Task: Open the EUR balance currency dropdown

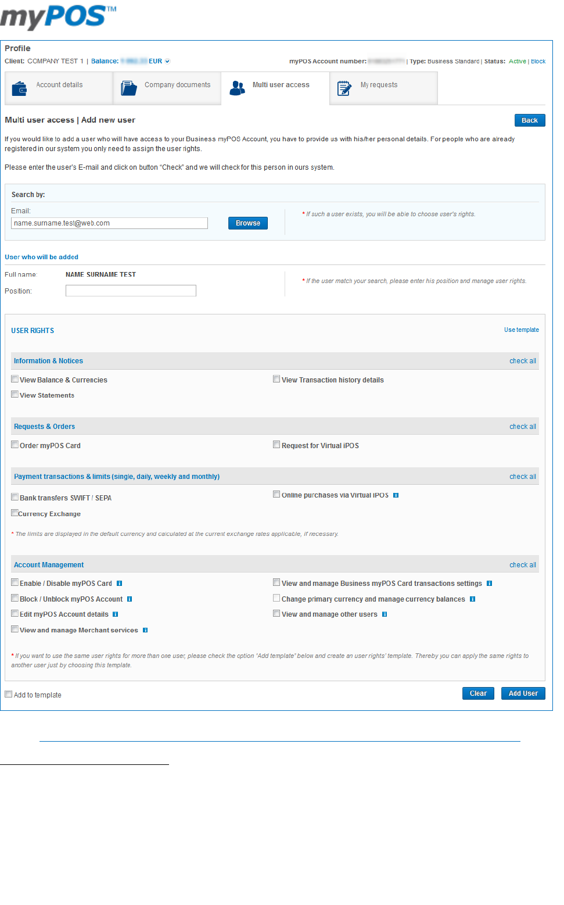Action: 167,61
